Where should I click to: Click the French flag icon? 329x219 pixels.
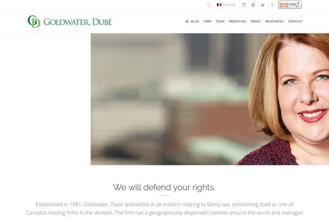point(219,4)
